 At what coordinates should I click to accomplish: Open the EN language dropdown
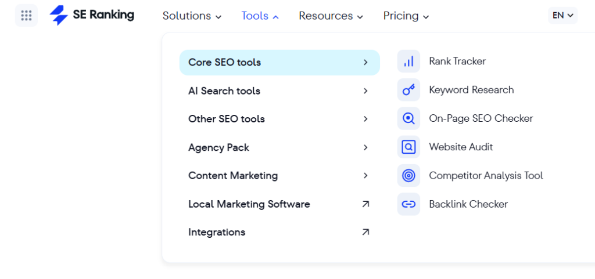[x=562, y=16]
